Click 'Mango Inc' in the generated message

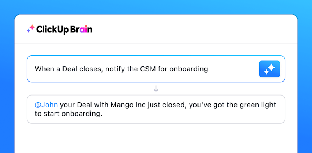pyautogui.click(x=129, y=105)
